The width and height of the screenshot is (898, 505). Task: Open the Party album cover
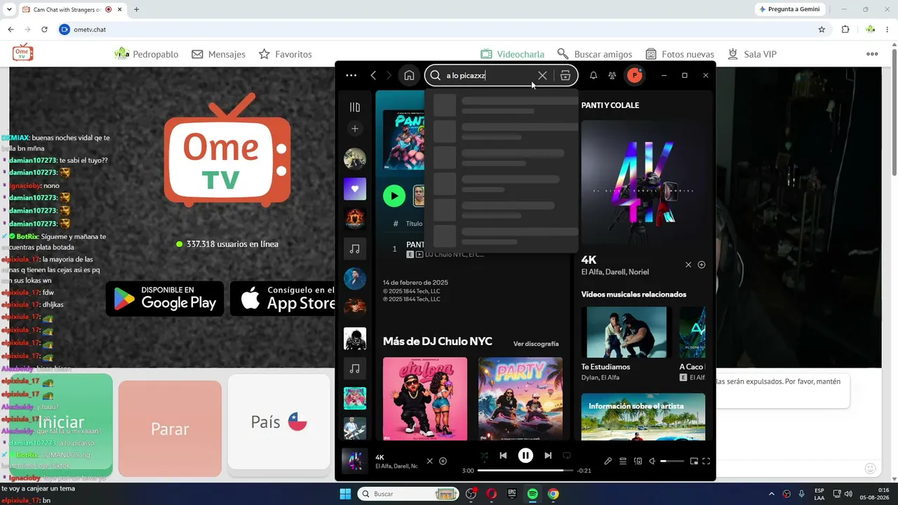(521, 399)
